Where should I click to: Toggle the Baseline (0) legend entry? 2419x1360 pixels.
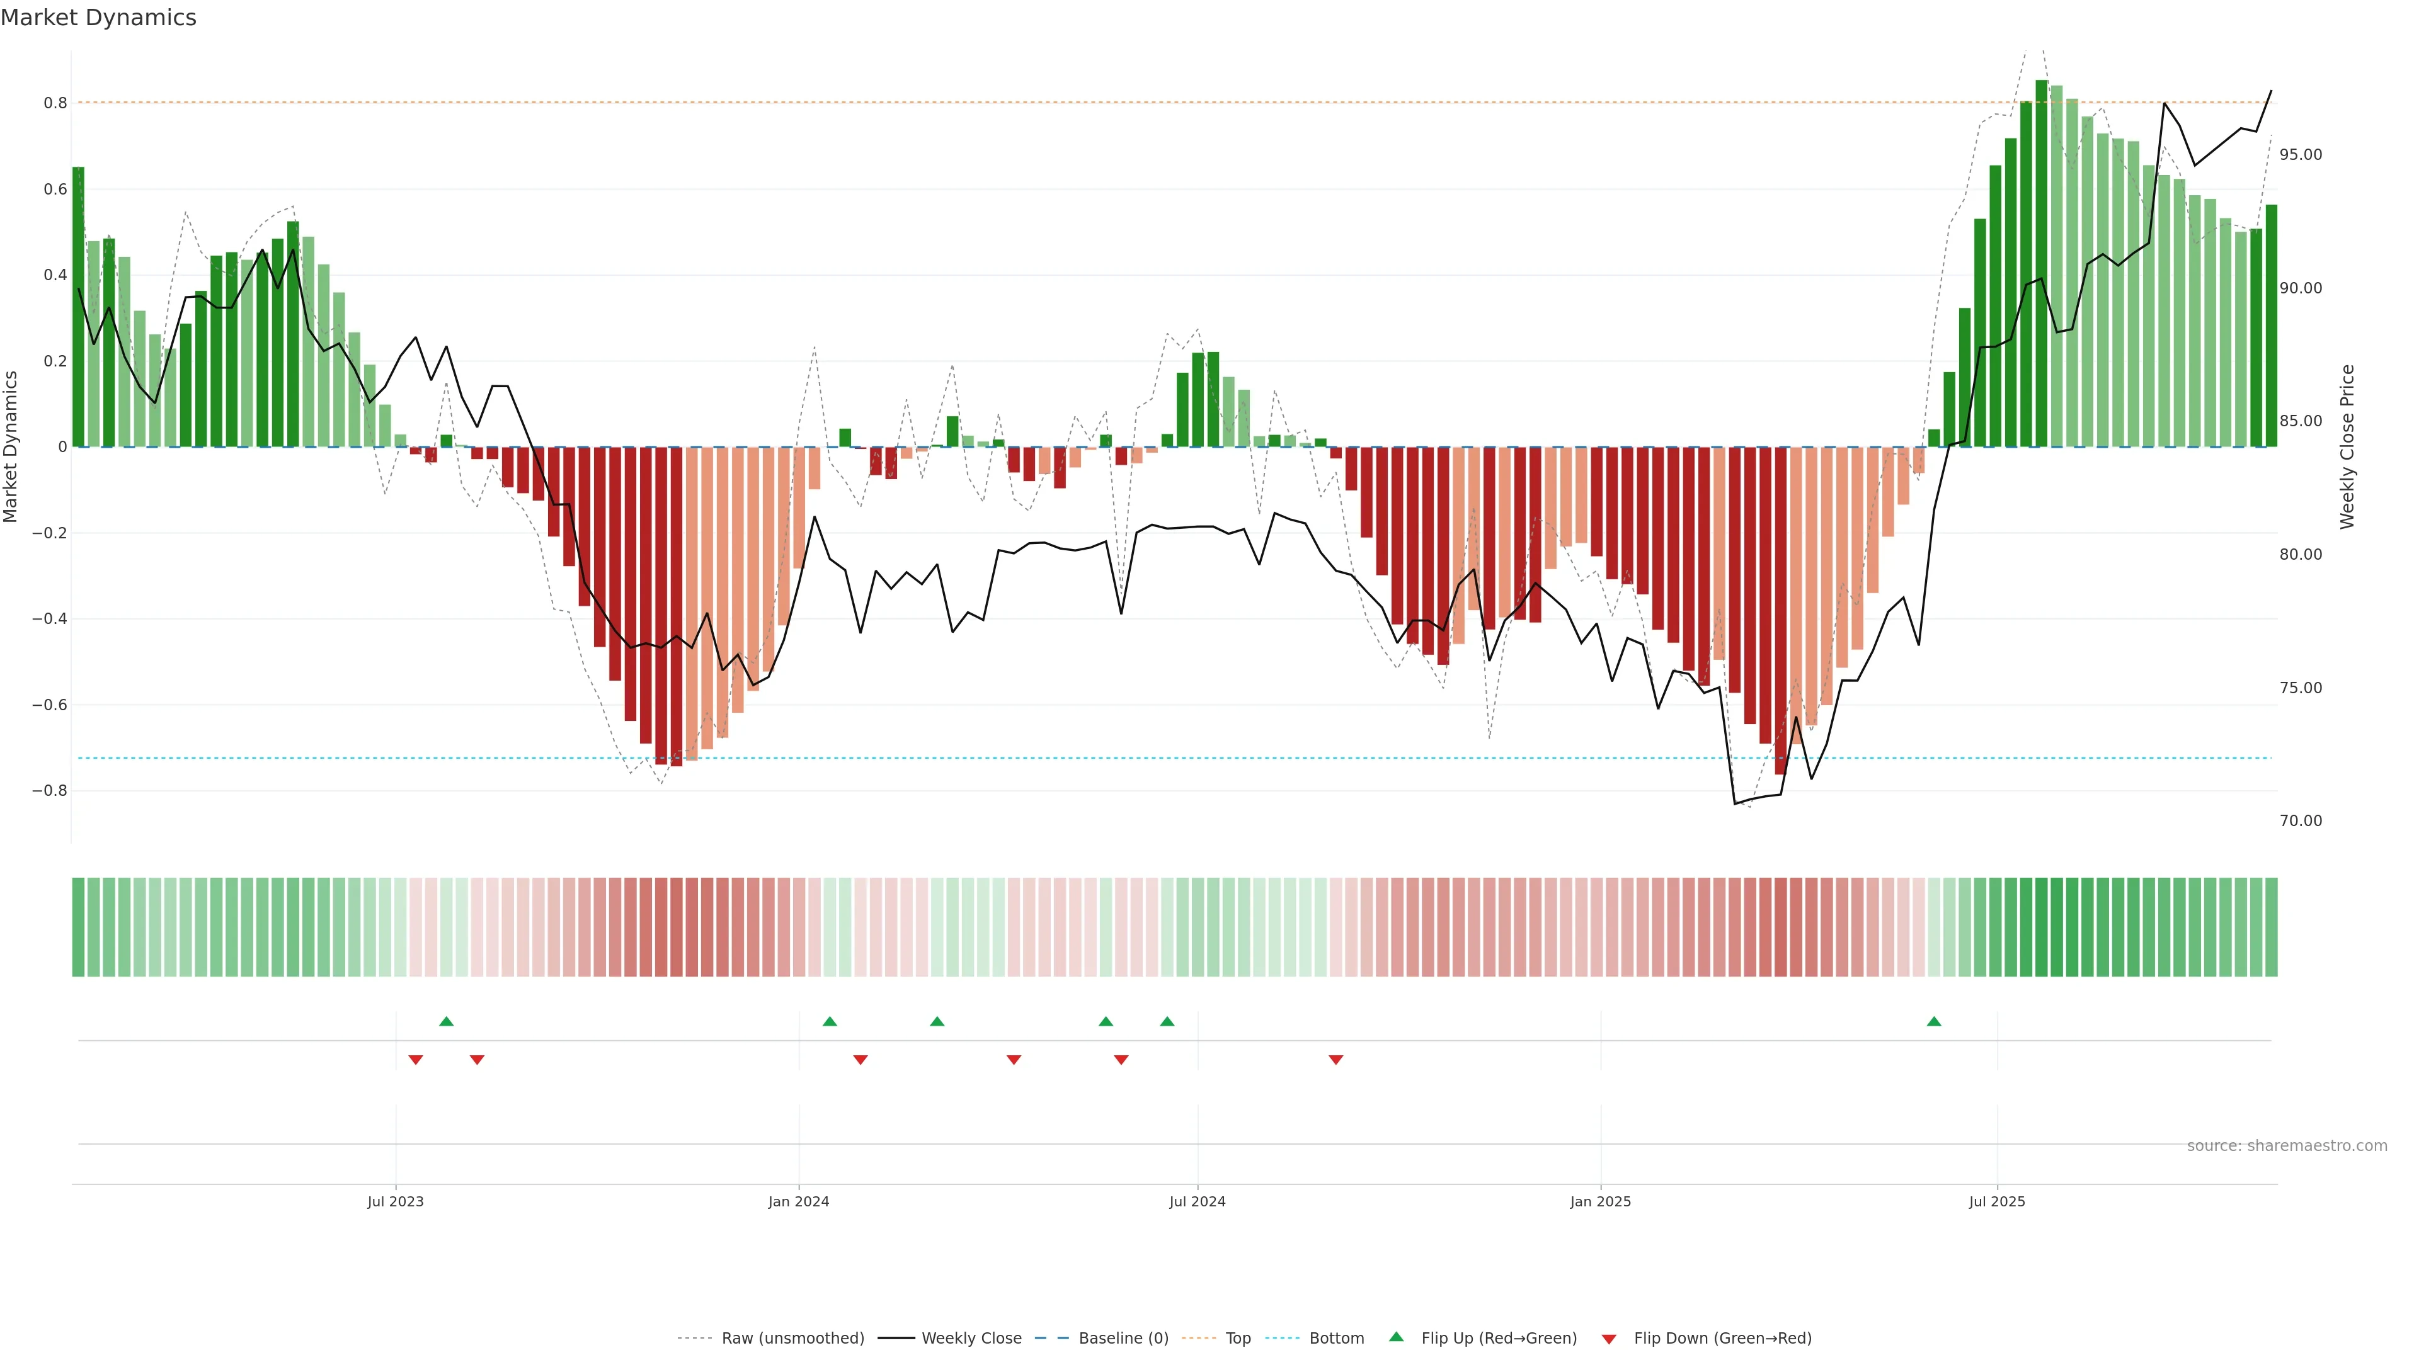(1123, 1337)
